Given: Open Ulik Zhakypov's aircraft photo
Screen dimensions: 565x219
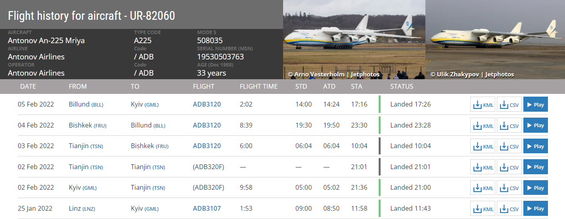Looking at the screenshot, I should tap(495, 40).
